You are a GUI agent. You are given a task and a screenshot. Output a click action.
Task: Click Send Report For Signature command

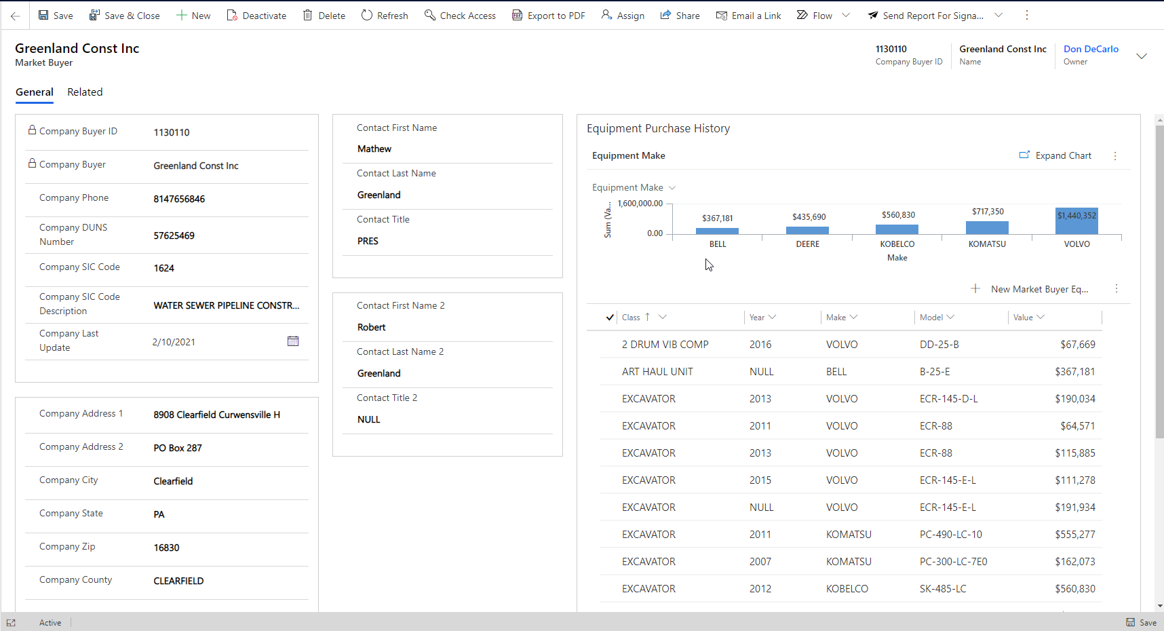click(926, 16)
